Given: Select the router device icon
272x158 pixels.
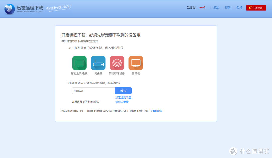Looking at the screenshot, I should (x=98, y=63).
